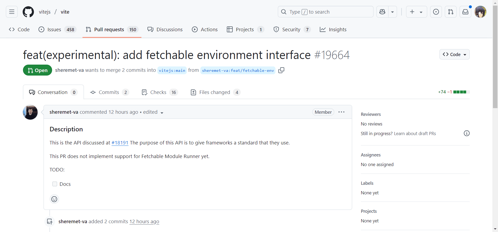The width and height of the screenshot is (498, 232).
Task: Open the user profile avatar menu
Action: tap(480, 12)
